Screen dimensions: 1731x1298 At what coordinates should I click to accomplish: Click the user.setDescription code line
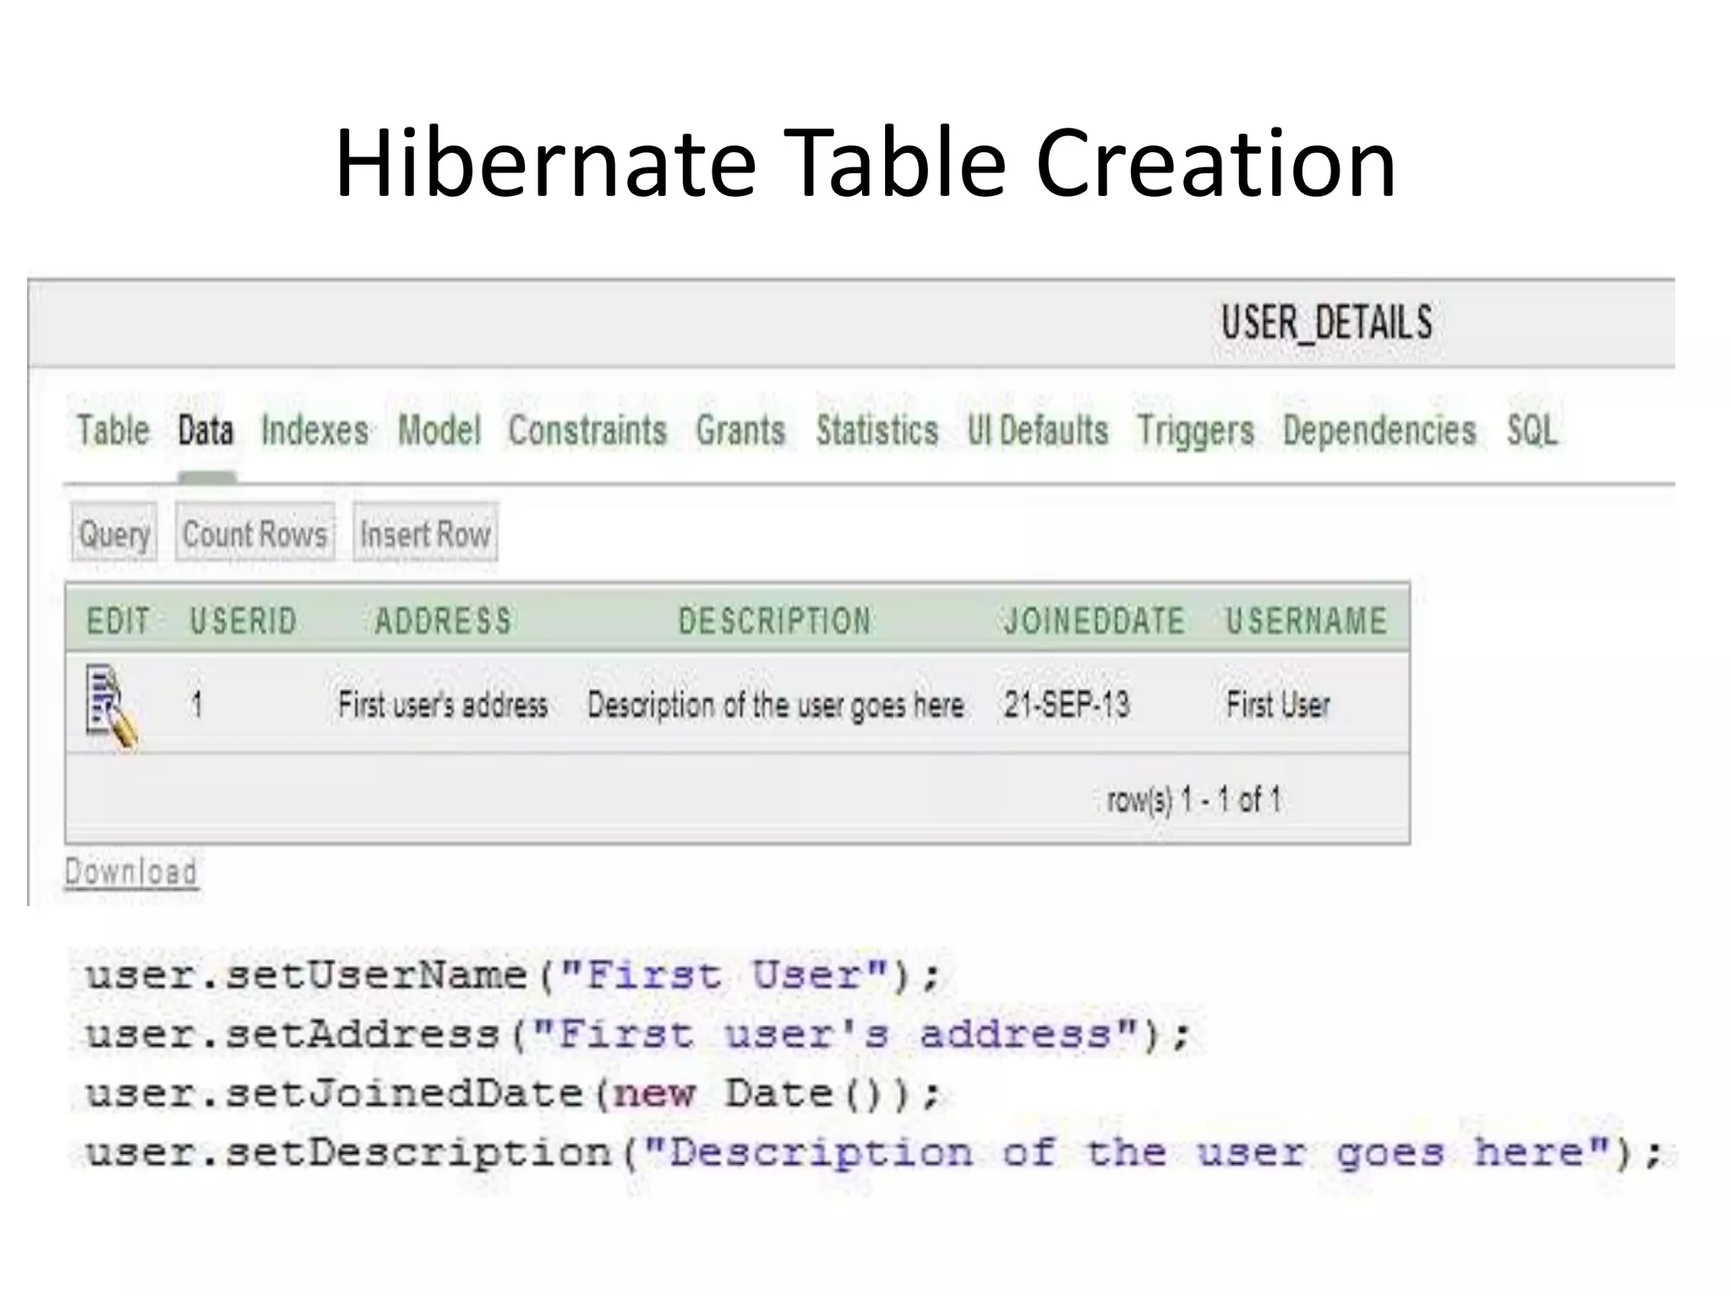pos(875,1153)
